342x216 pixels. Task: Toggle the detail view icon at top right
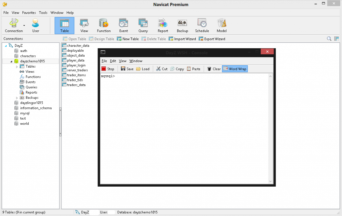click(336, 38)
